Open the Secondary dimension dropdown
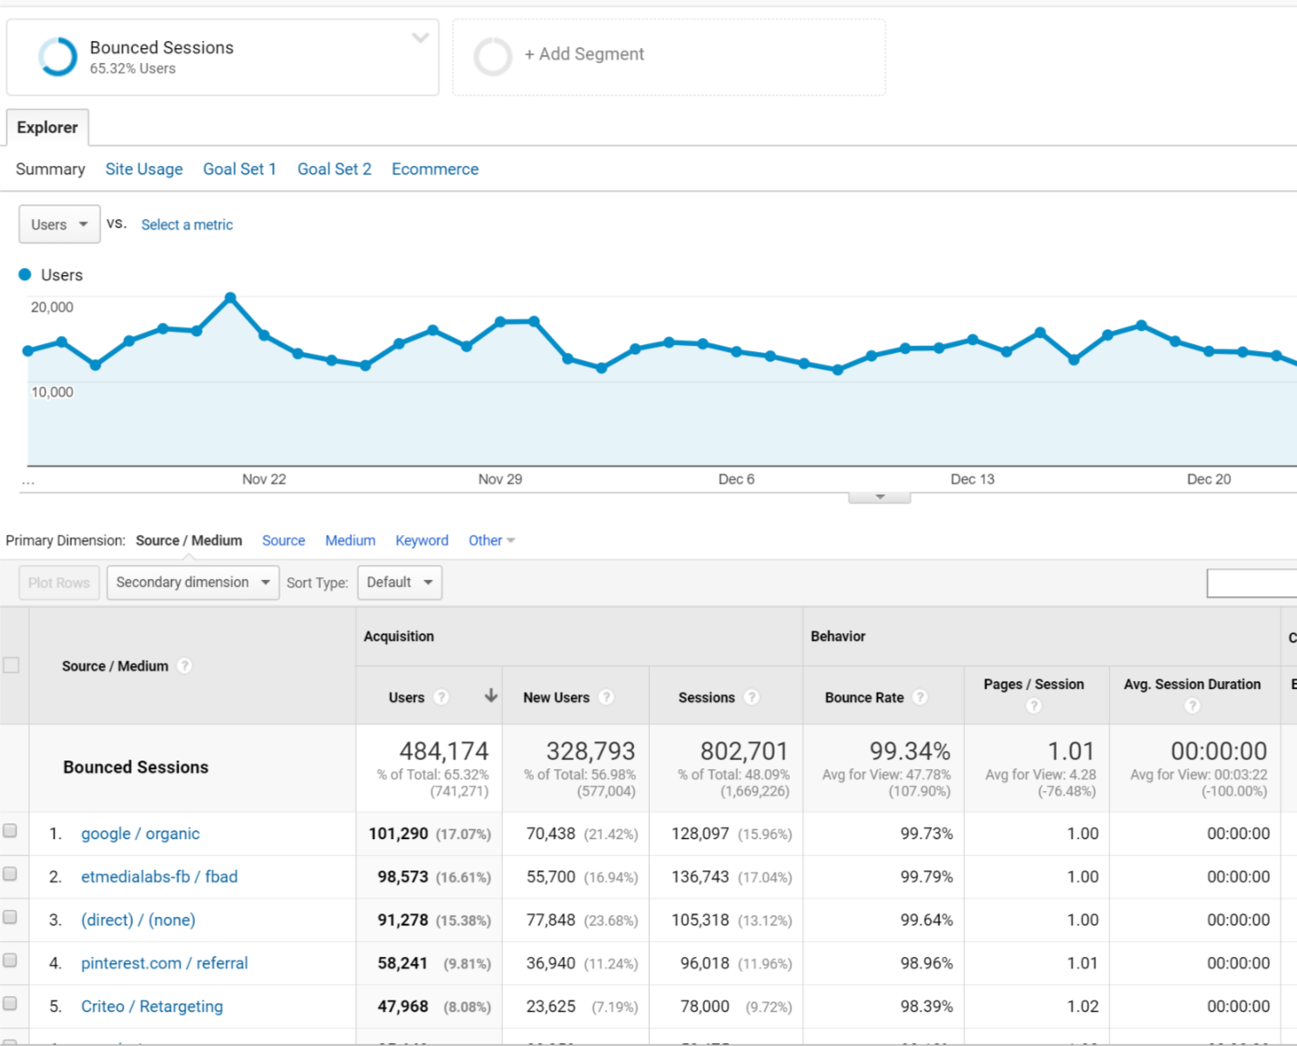Screen dimensions: 1297x1046 193,582
